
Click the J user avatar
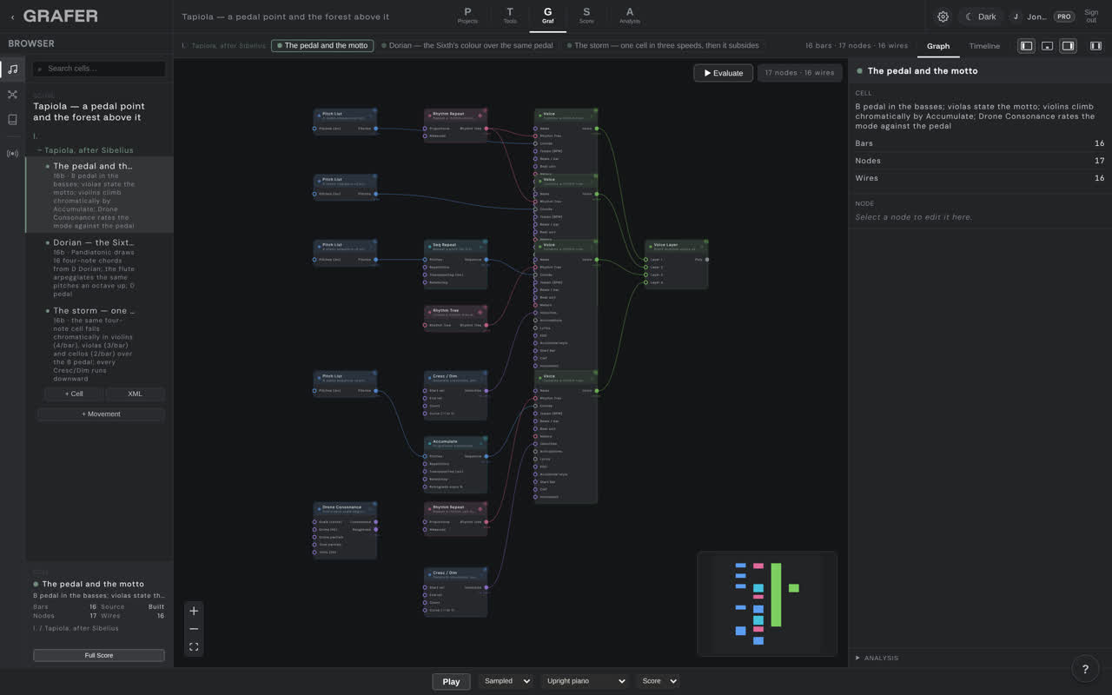(1016, 17)
